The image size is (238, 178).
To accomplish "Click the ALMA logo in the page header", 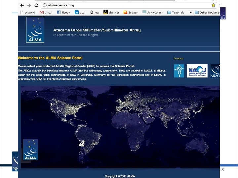I will [x=35, y=30].
